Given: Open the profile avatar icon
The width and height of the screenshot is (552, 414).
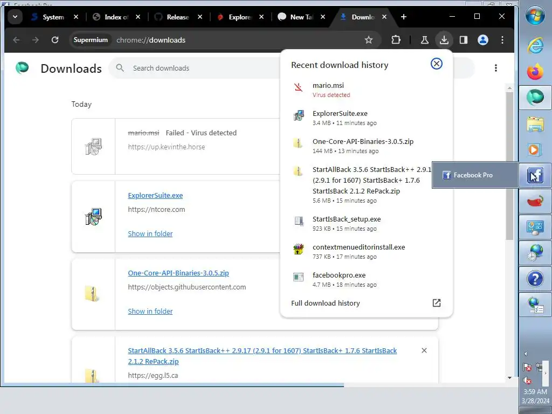Looking at the screenshot, I should pos(483,40).
